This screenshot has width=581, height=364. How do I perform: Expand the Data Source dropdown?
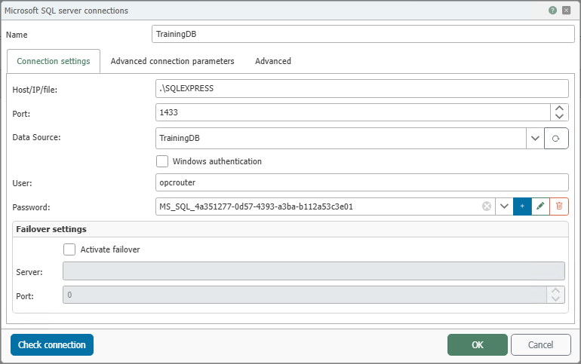pos(535,139)
